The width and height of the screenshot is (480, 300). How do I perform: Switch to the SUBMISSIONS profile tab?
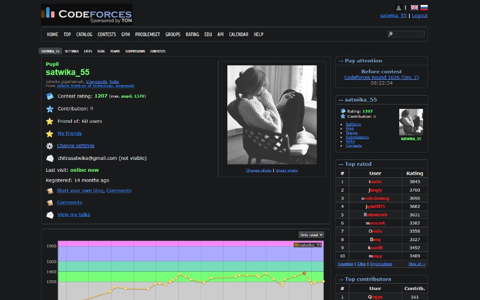[135, 51]
